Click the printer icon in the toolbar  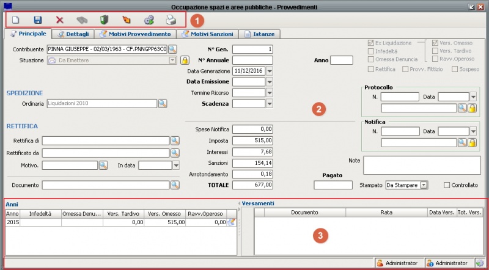click(171, 20)
